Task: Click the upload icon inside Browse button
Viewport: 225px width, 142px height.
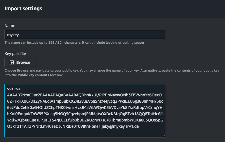Action: 12,62
